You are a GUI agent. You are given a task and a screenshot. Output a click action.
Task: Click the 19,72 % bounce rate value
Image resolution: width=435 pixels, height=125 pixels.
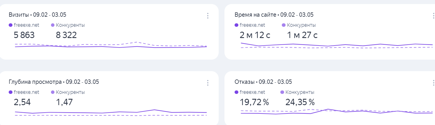pos(254,102)
